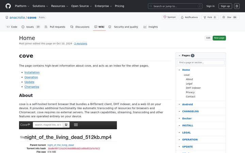
Task: Click the Cove search magnet link field
Action: click(x=48, y=125)
